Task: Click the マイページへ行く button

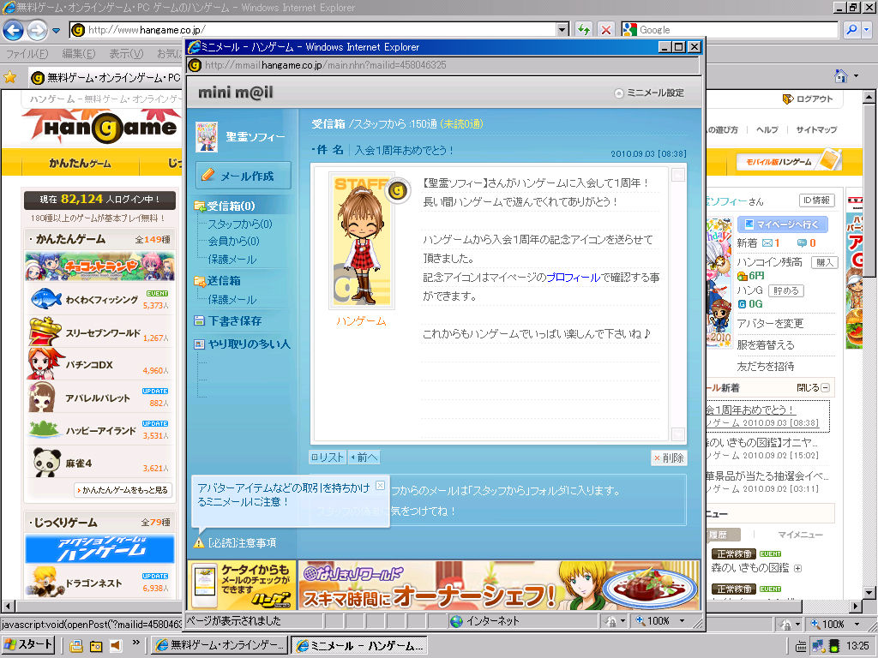Action: [782, 224]
